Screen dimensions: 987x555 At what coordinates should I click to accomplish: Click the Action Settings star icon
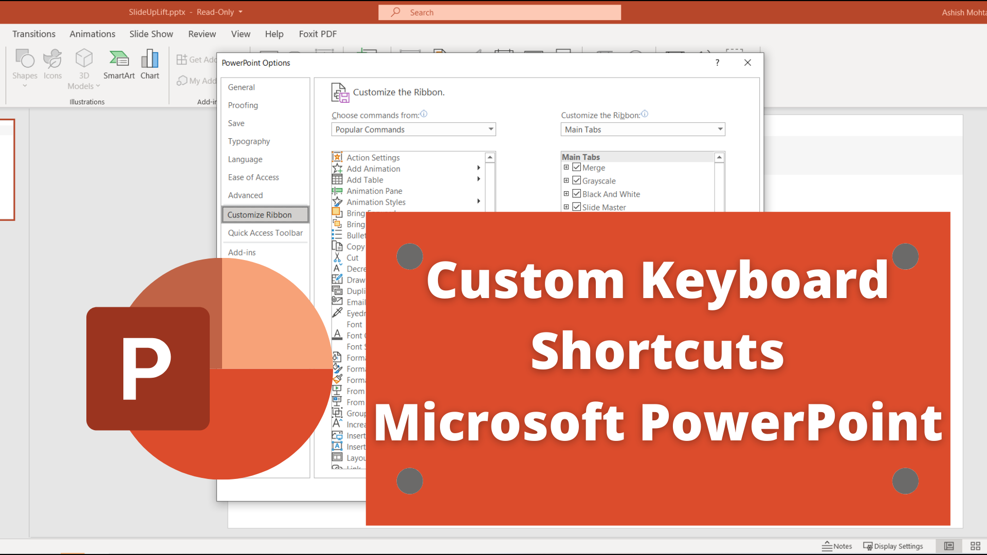337,157
